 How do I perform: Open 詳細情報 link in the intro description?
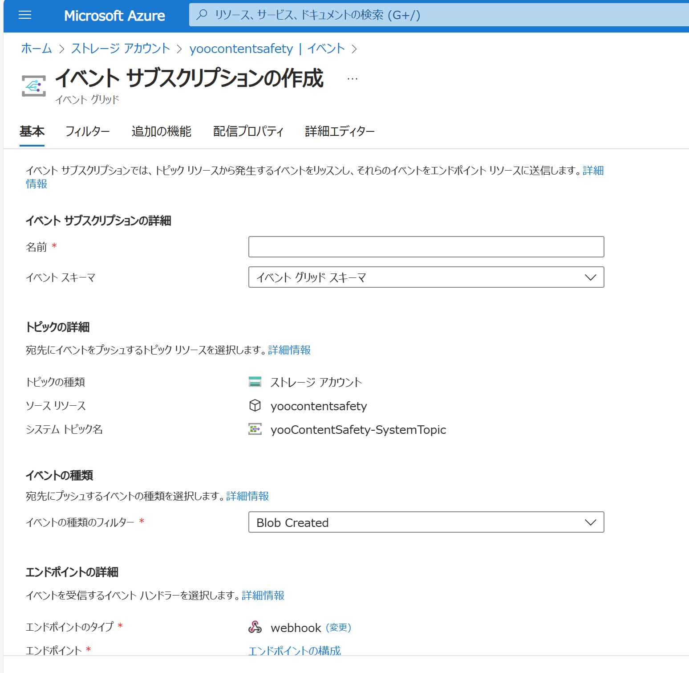tap(593, 171)
